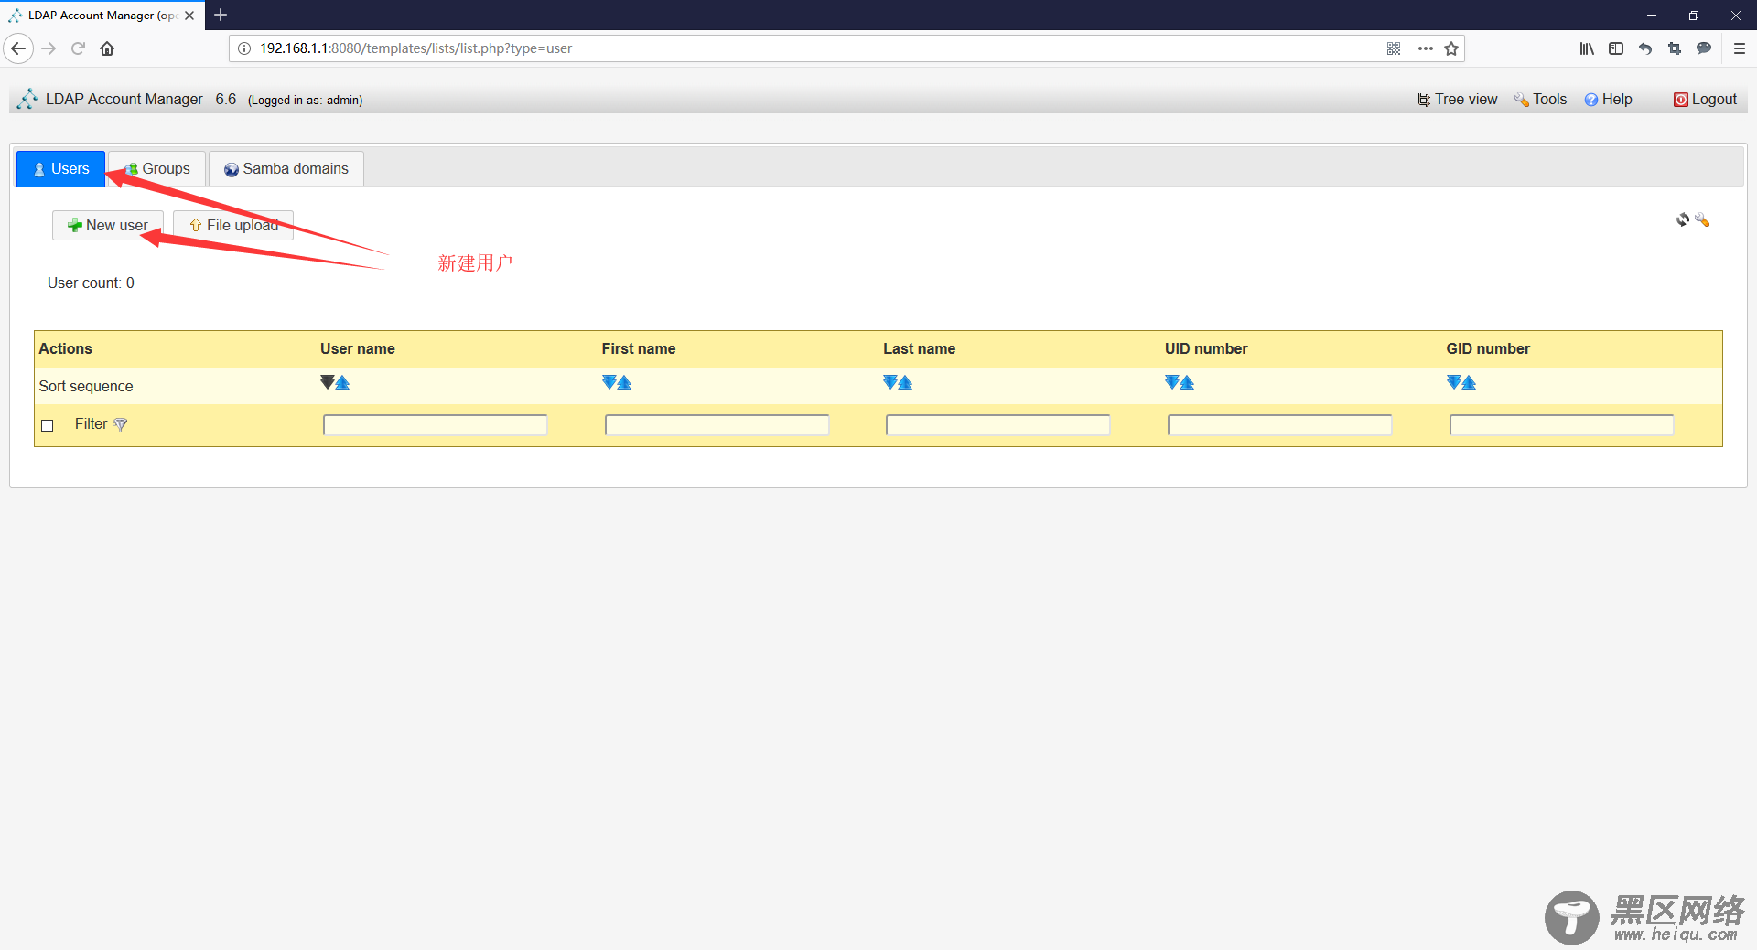The height and width of the screenshot is (950, 1757).
Task: Toggle the browser sidebar icon
Action: pyautogui.click(x=1616, y=48)
